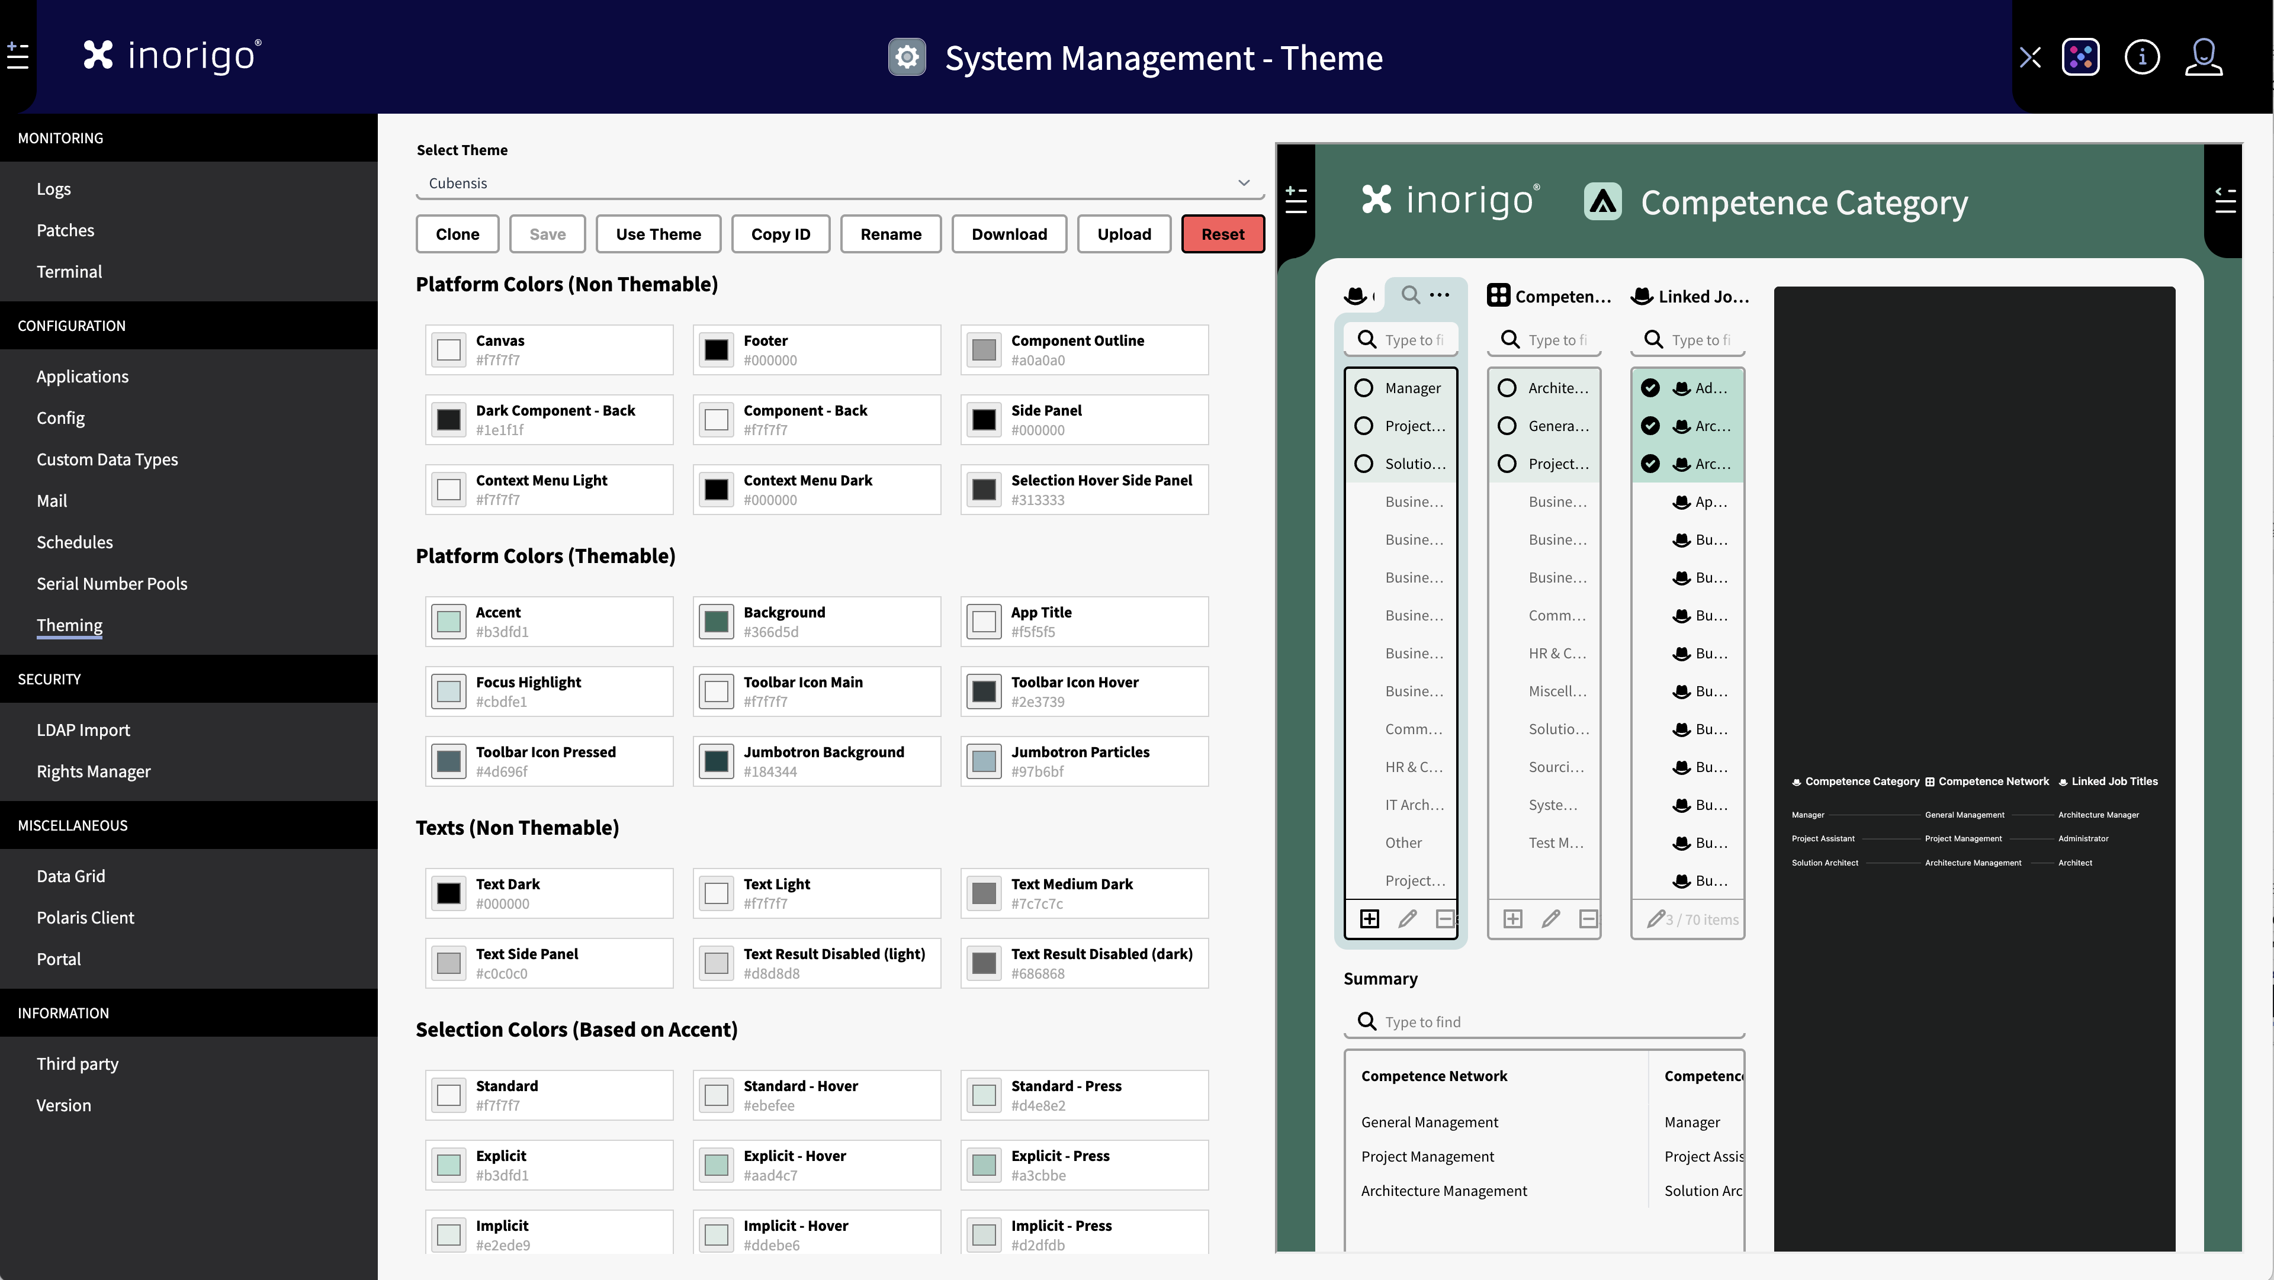Open the Applications configuration page
Screen dimensions: 2274x1280
pos(82,376)
